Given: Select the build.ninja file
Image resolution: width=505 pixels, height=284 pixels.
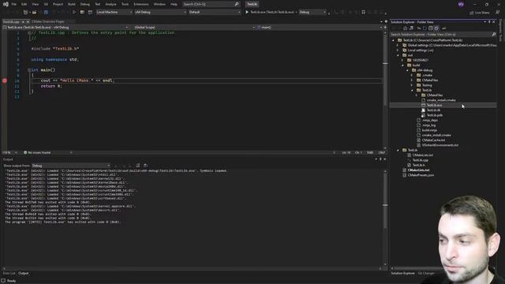Looking at the screenshot, I should pos(429,130).
